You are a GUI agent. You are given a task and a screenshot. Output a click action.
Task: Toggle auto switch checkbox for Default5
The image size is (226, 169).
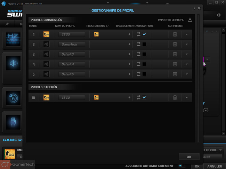click(144, 74)
